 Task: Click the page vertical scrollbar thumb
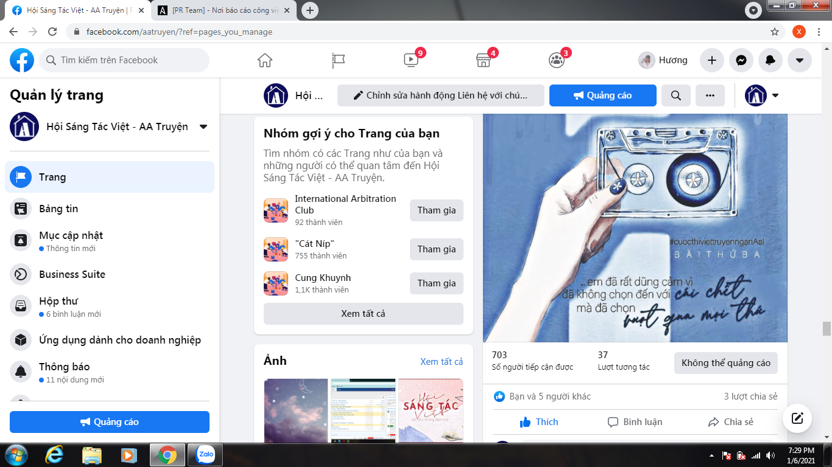827,328
